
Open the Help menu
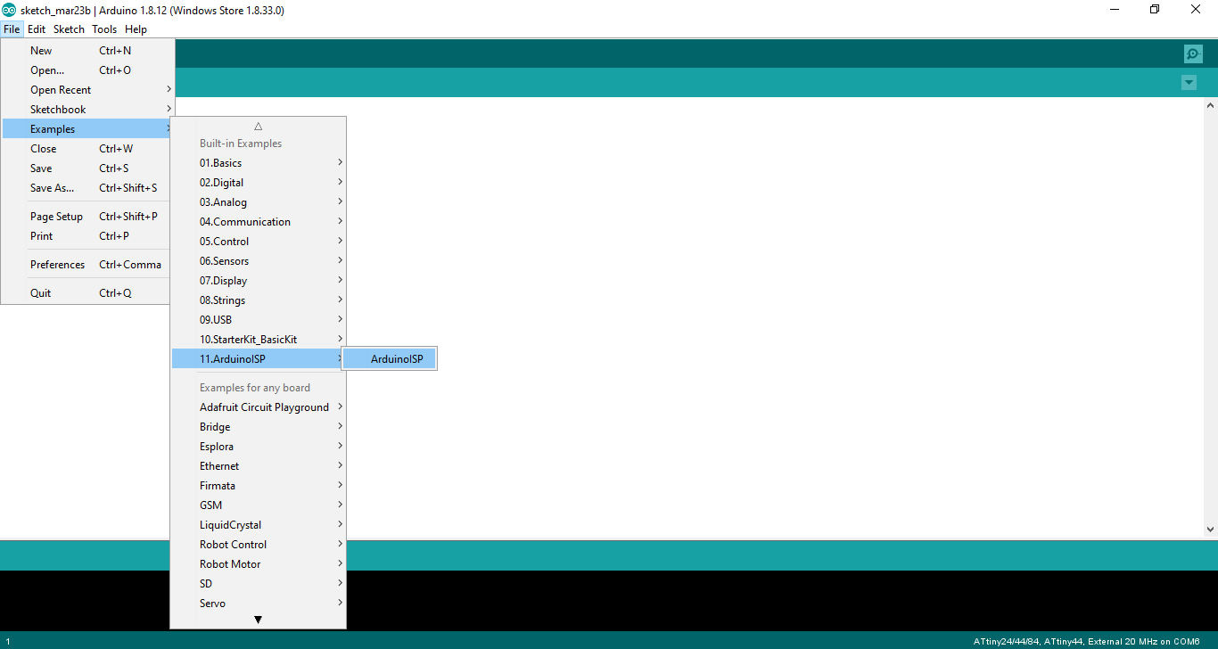136,29
